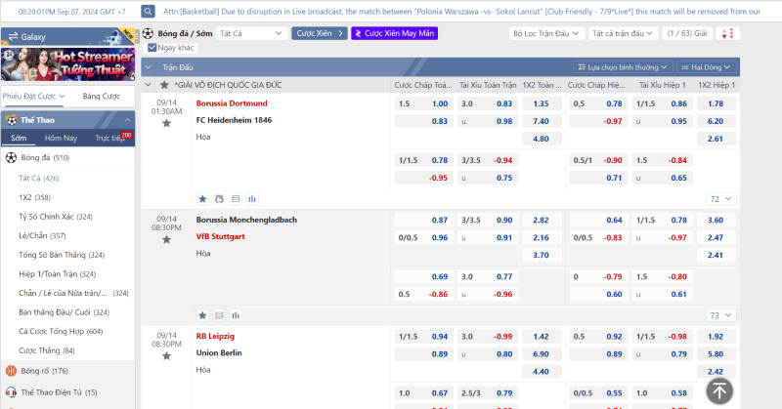Open Tổng Số Bàn Thắng (324) market
The image size is (782, 409).
tap(62, 255)
